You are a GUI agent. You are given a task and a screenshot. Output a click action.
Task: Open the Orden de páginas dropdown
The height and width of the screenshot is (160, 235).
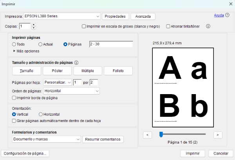pyautogui.click(x=97, y=91)
